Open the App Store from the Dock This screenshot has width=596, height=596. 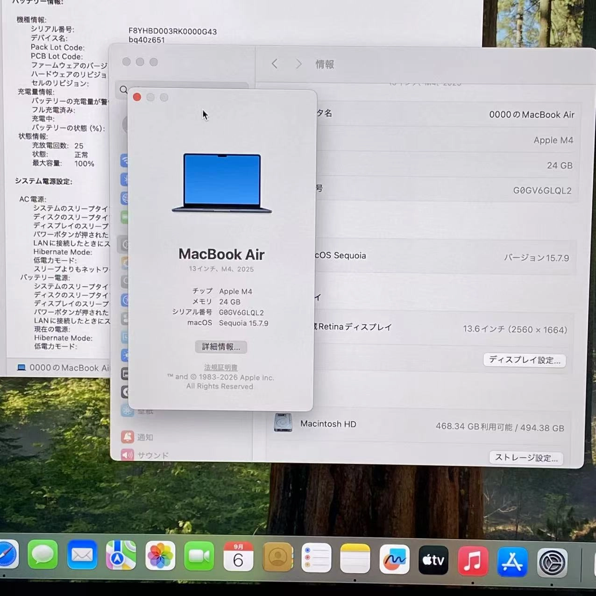click(x=512, y=561)
